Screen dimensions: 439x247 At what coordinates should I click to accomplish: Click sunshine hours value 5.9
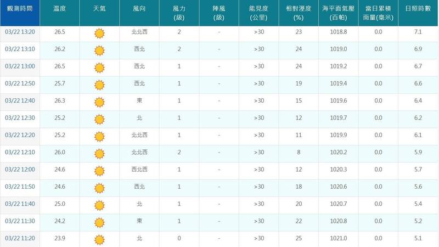418,153
